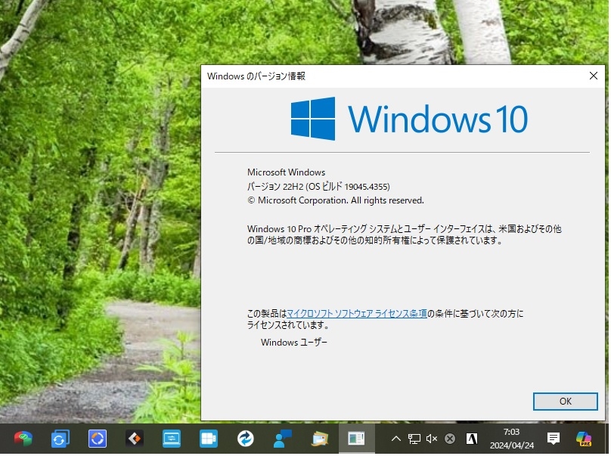Click the version line '22H2 (OS ビルド 19045.4355)'
The height and width of the screenshot is (456, 611).
[x=320, y=187]
